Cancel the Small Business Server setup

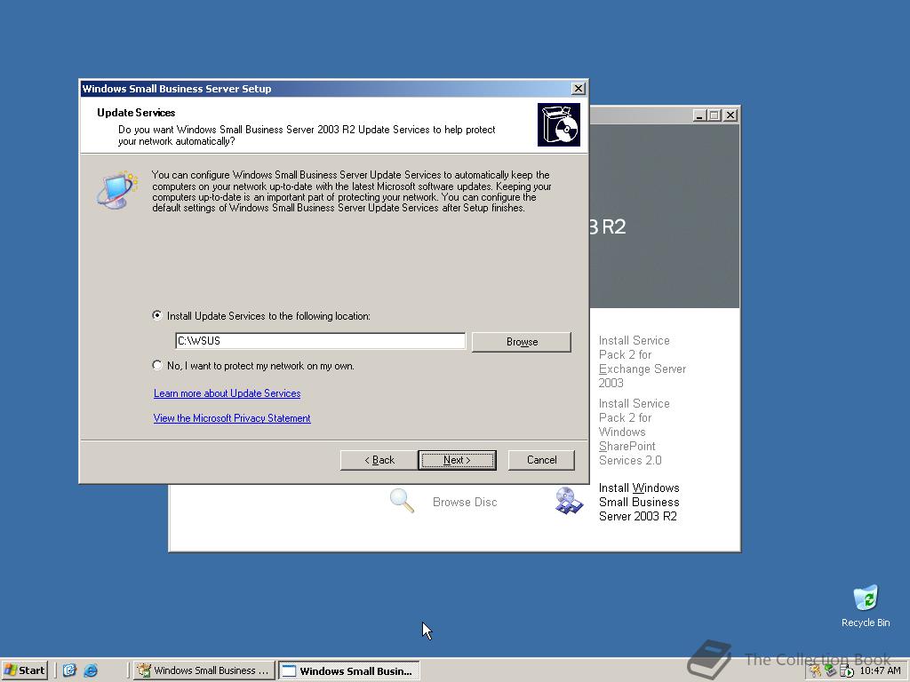(x=541, y=460)
